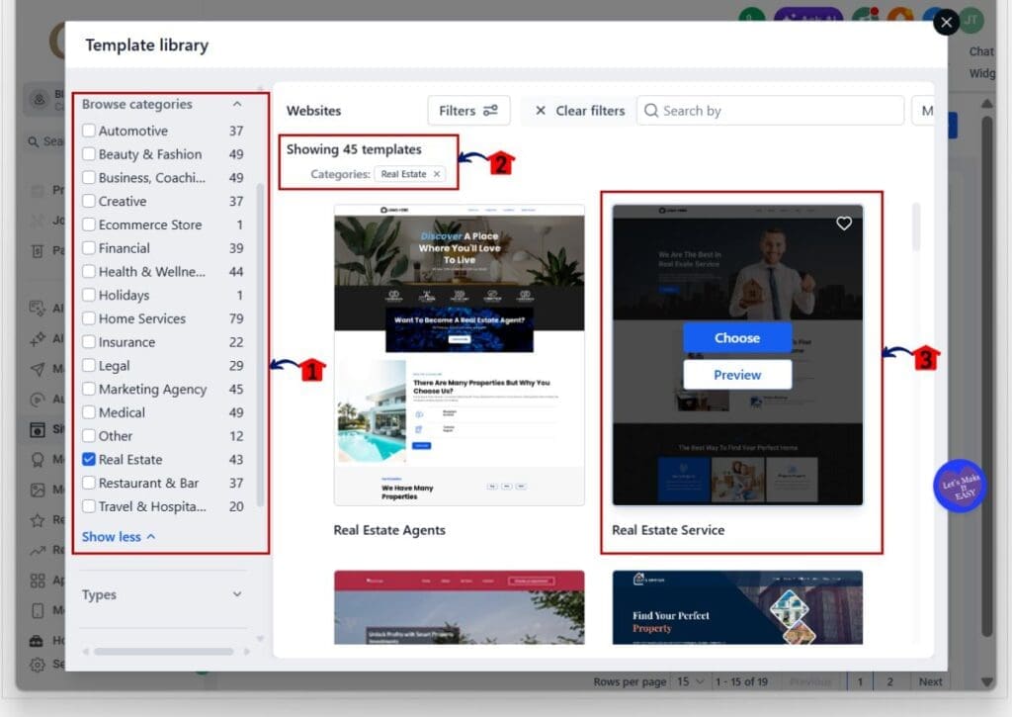Check the Medical category checkbox

(89, 412)
